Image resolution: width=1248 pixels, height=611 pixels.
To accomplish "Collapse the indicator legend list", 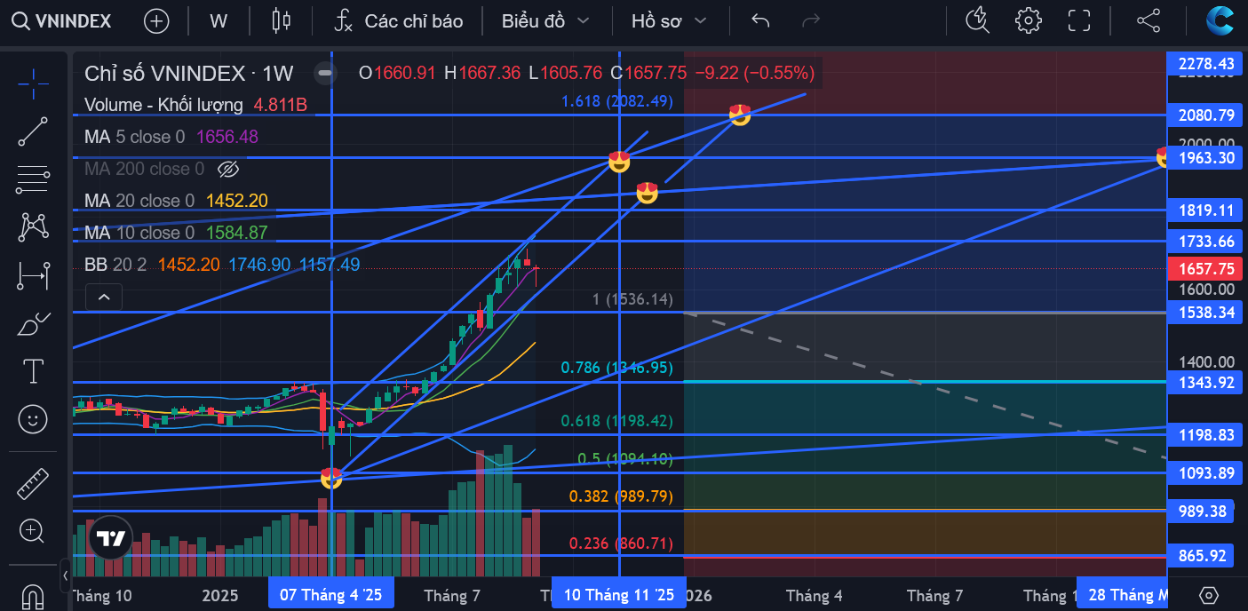I will (x=104, y=298).
